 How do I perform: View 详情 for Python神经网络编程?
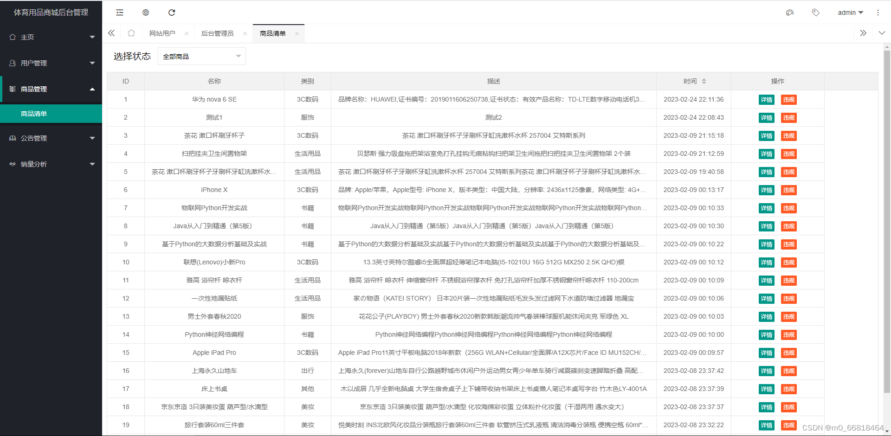tap(767, 335)
